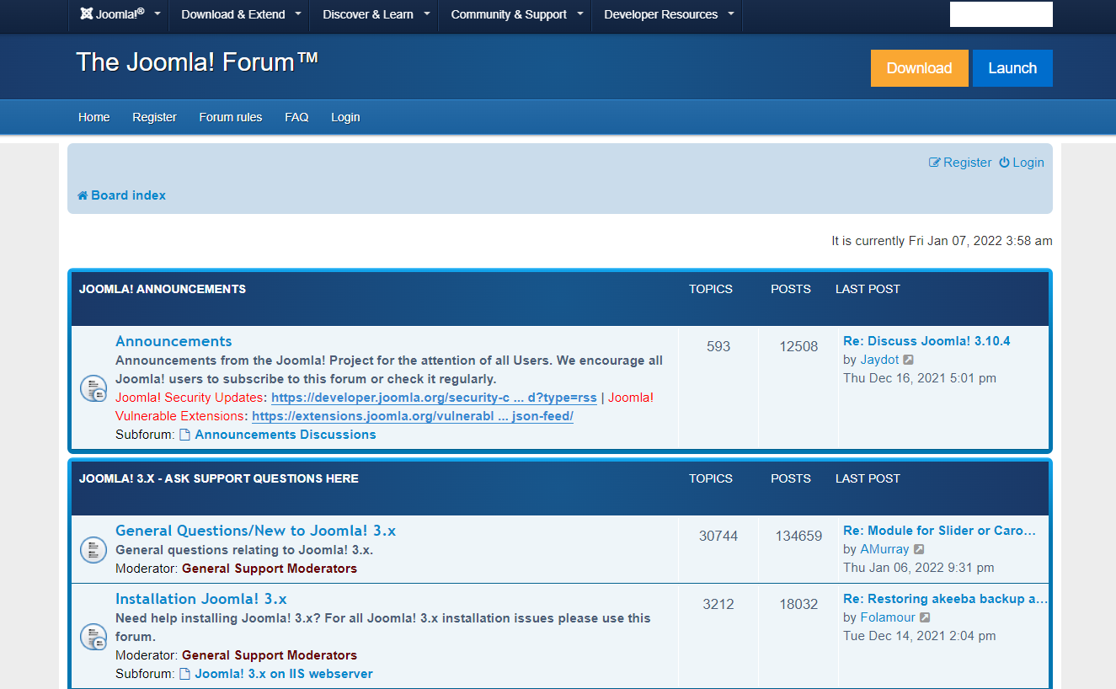
Task: Open the Community & Support menu
Action: 509,14
